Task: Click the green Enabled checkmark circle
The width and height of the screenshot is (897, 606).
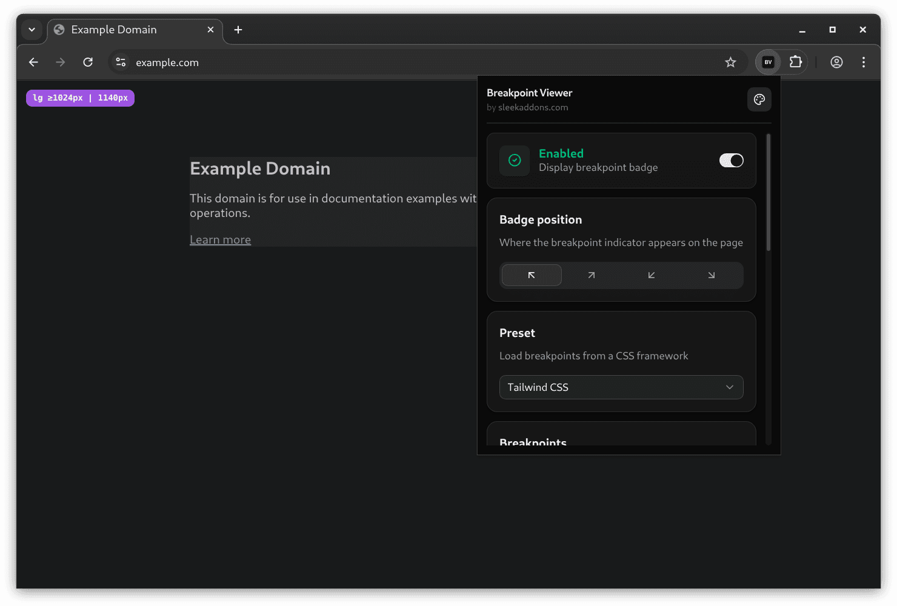Action: pyautogui.click(x=514, y=160)
